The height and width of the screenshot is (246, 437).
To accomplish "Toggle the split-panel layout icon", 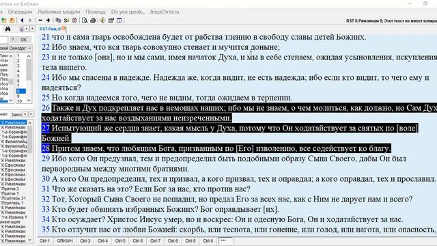I will pos(119,20).
